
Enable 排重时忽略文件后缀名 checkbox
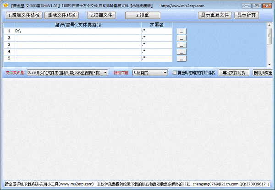point(175,72)
